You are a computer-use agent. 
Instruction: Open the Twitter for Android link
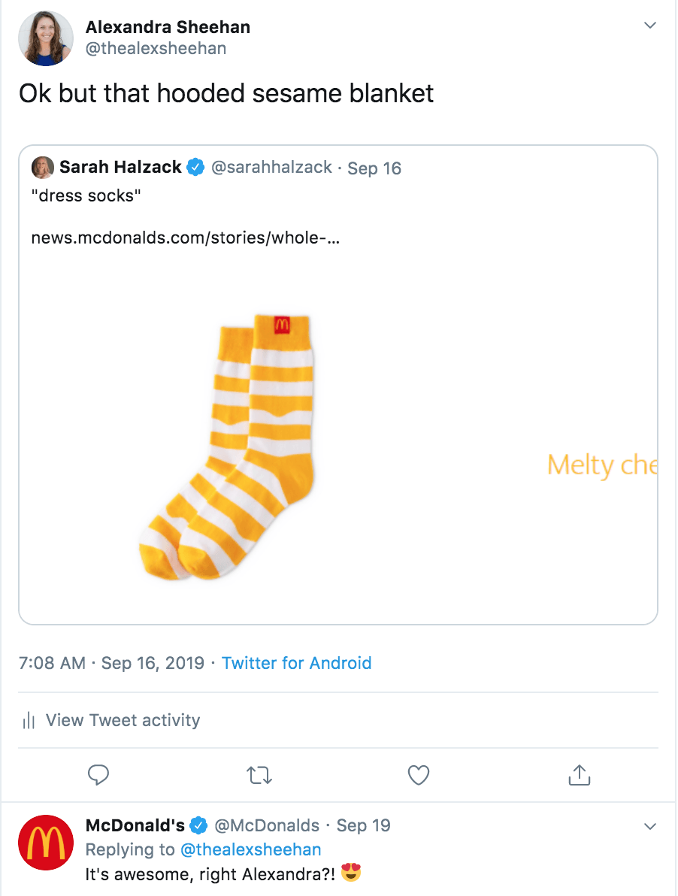296,663
